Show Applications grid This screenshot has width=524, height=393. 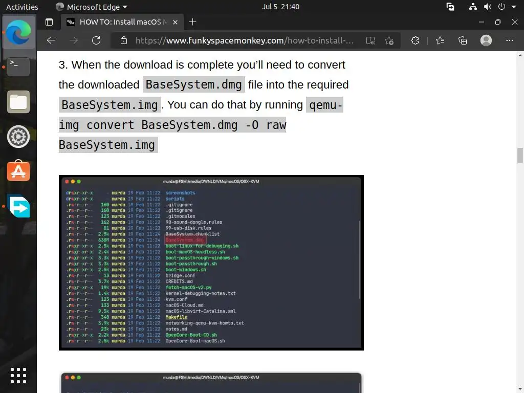tap(18, 376)
